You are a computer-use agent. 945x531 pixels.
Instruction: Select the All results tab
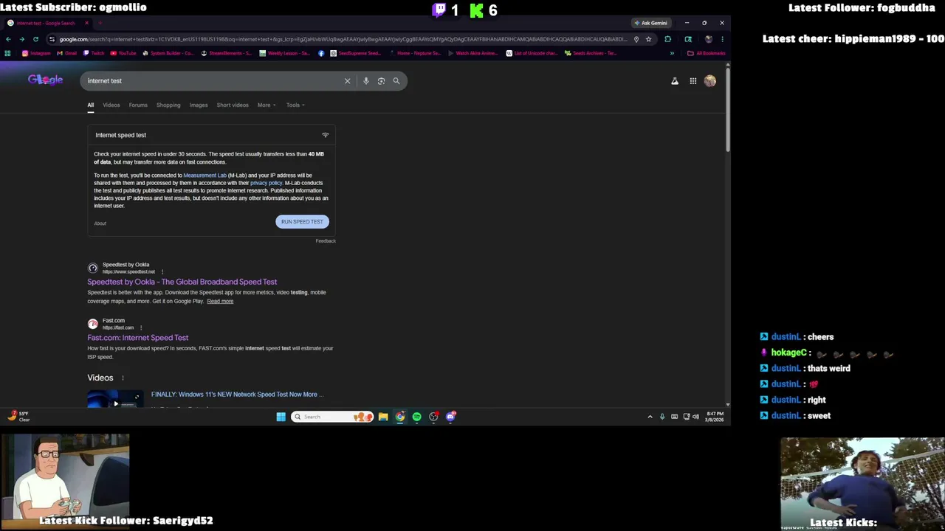[x=91, y=105]
